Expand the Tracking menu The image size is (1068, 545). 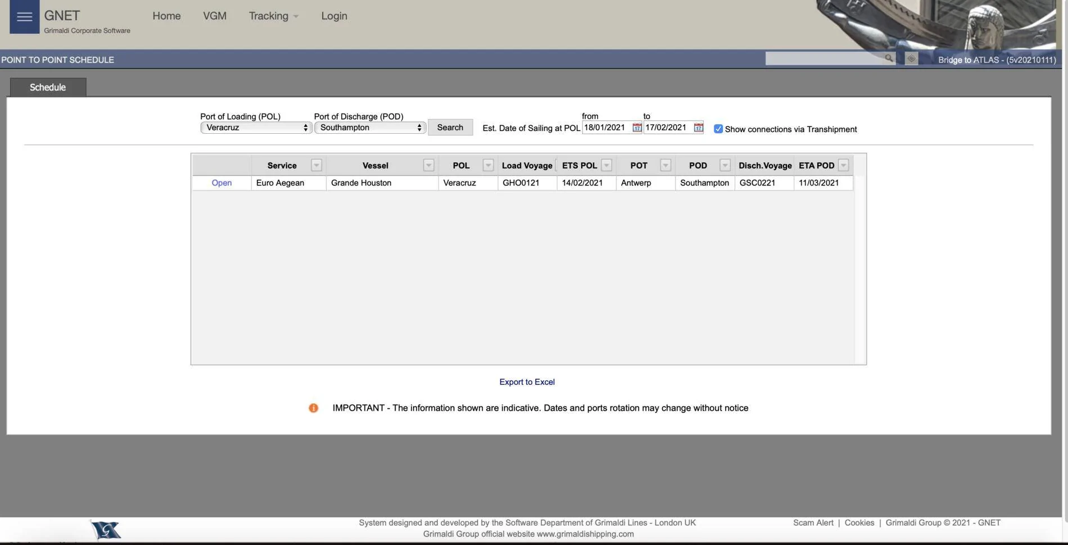274,16
